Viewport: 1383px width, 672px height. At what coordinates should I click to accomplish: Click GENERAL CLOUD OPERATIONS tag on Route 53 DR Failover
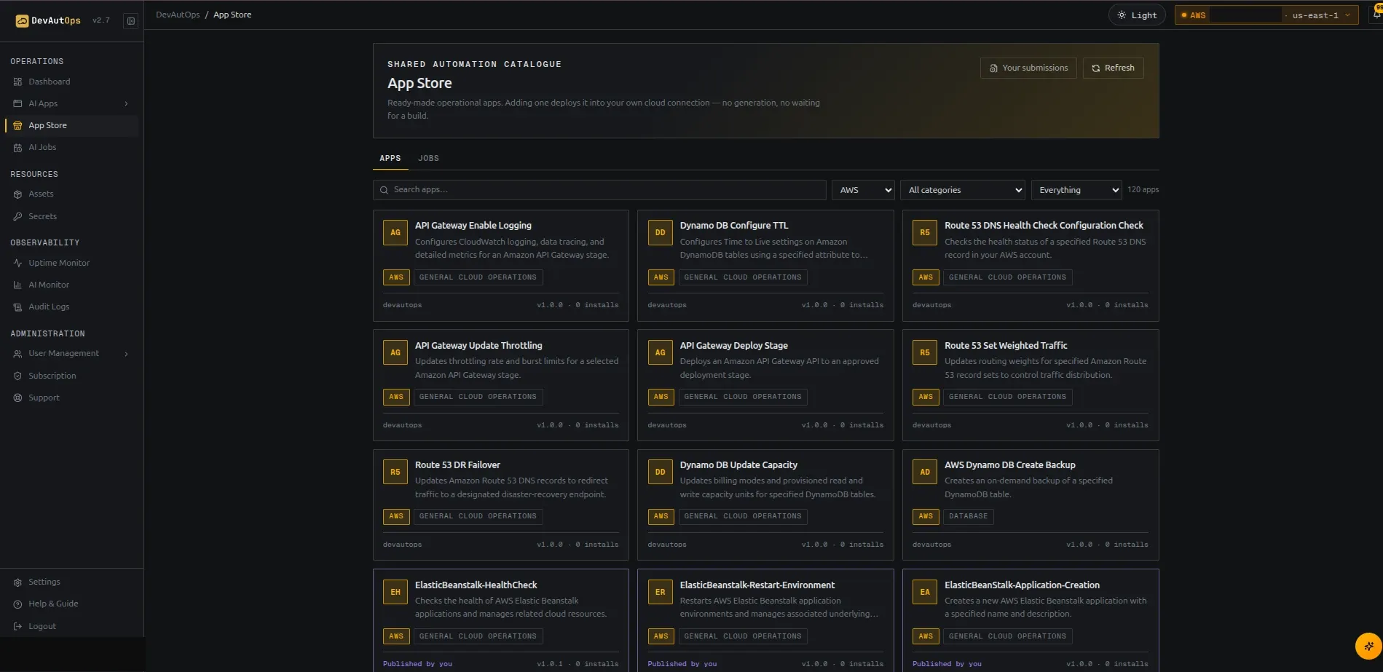[x=478, y=516]
